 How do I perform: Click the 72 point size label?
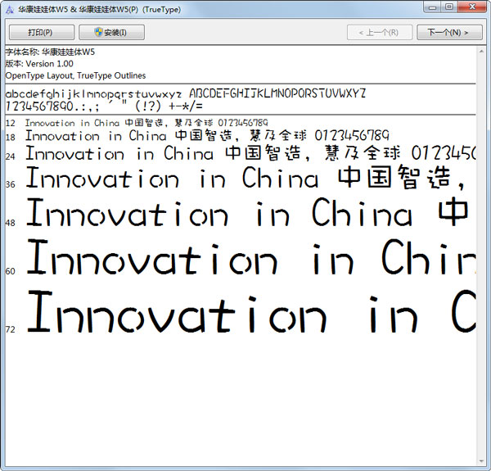point(10,329)
